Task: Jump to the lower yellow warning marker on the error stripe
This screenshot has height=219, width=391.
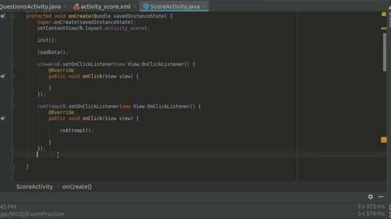Action: [384, 140]
